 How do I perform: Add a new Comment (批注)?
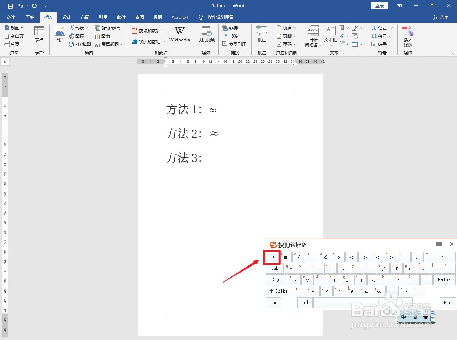point(262,35)
